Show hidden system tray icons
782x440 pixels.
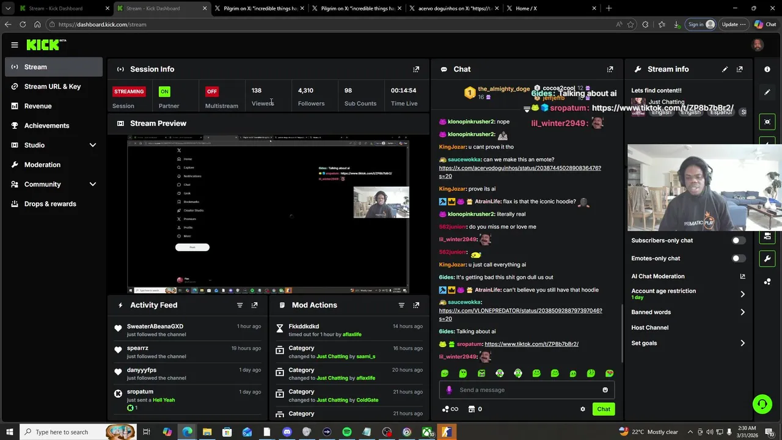coord(690,432)
